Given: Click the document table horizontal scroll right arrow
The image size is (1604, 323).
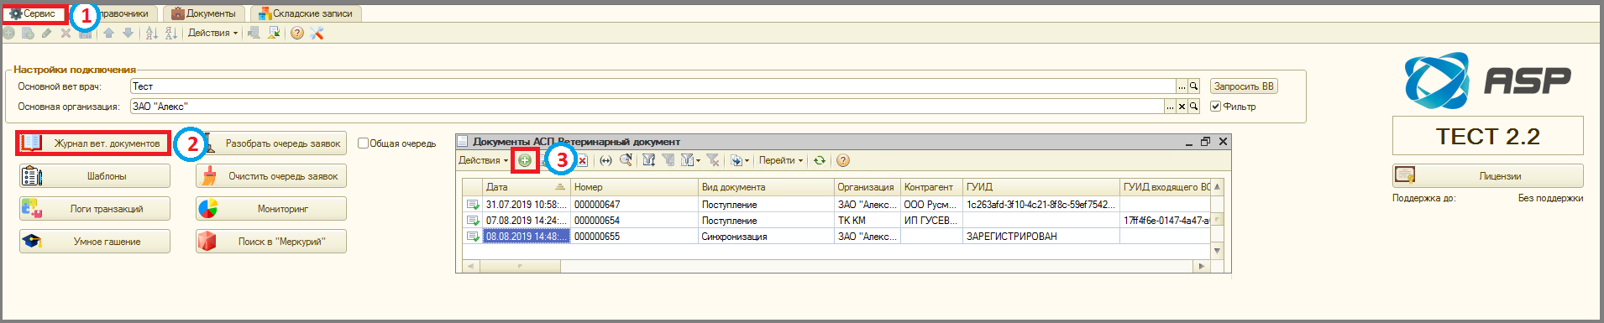Looking at the screenshot, I should (1202, 266).
